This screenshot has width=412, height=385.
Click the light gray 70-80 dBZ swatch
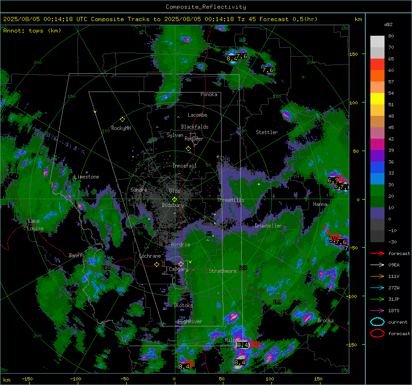click(377, 41)
